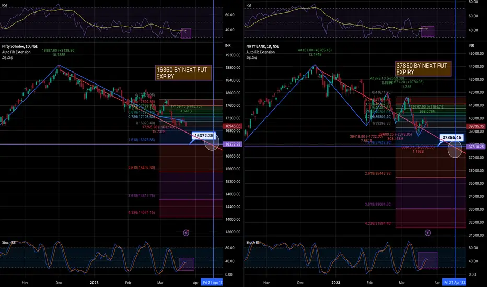Click the 4.236(14074.15) fib level label

coord(141,213)
